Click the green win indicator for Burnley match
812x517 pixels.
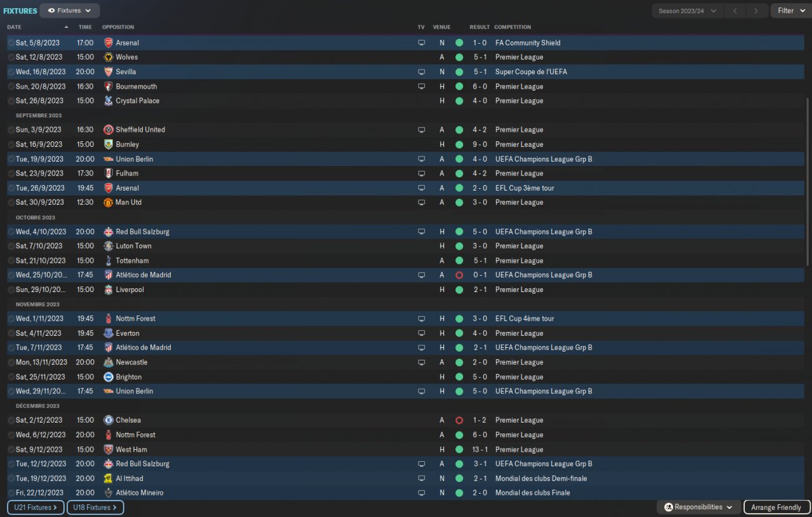(x=459, y=144)
